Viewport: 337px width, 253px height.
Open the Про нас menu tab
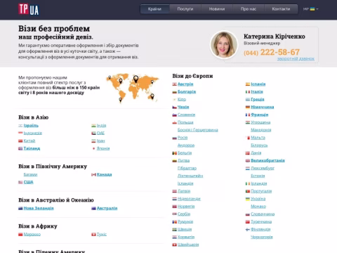[x=249, y=9]
